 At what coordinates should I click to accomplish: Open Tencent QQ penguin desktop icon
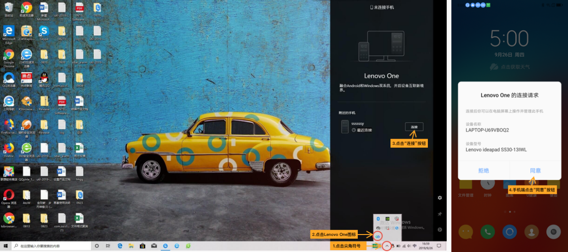click(44, 78)
